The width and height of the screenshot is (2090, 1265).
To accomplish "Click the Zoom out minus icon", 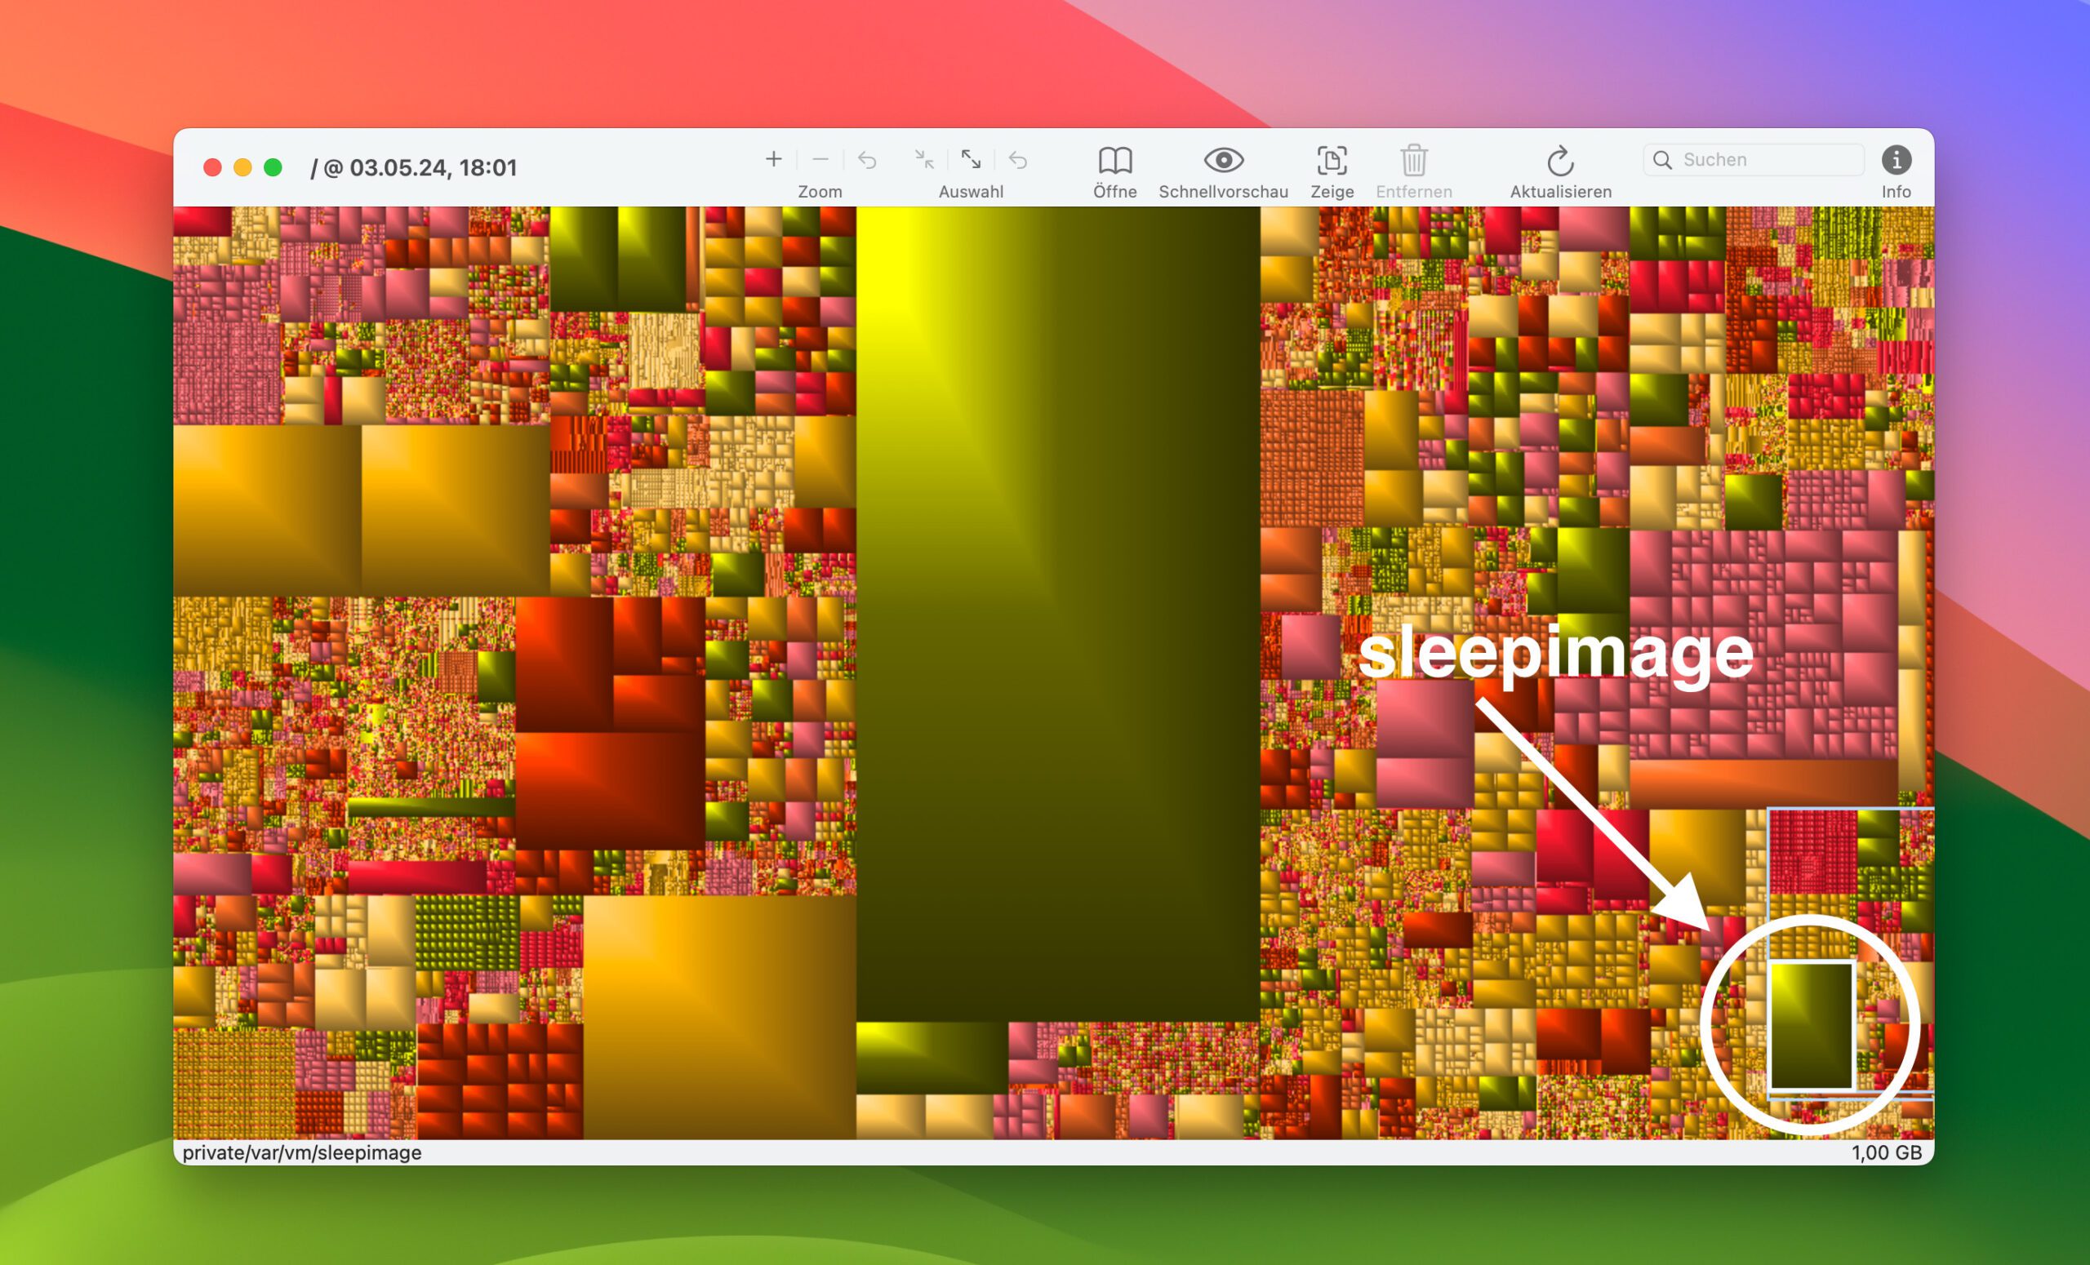I will coord(820,159).
